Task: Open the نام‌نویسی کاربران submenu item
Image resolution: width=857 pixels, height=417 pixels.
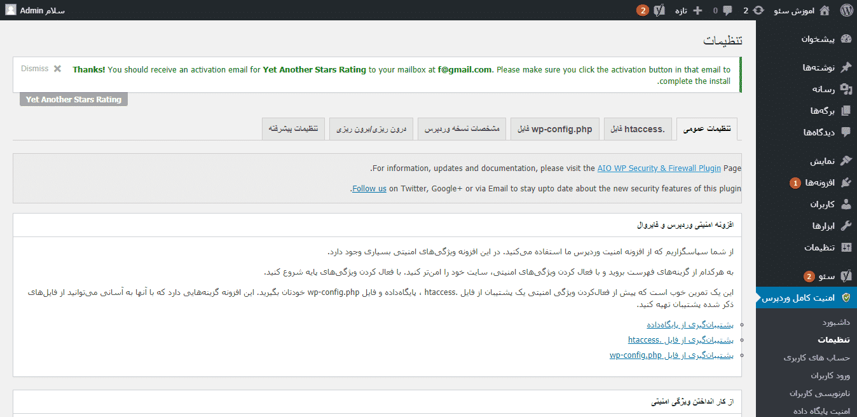Action: point(819,393)
